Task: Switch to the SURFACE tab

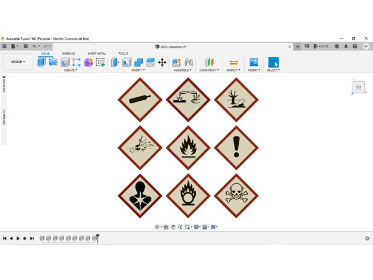Action: tap(68, 54)
